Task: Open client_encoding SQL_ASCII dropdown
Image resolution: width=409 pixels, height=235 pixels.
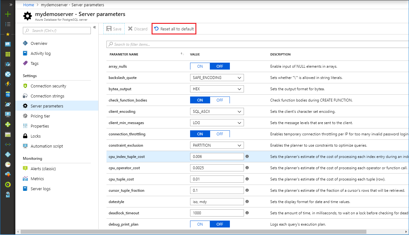Action: click(x=217, y=111)
